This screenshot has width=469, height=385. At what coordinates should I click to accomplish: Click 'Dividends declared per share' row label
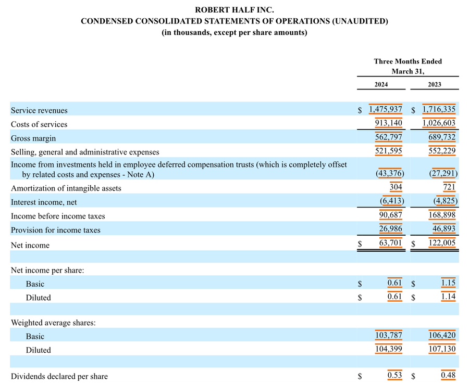point(59,376)
